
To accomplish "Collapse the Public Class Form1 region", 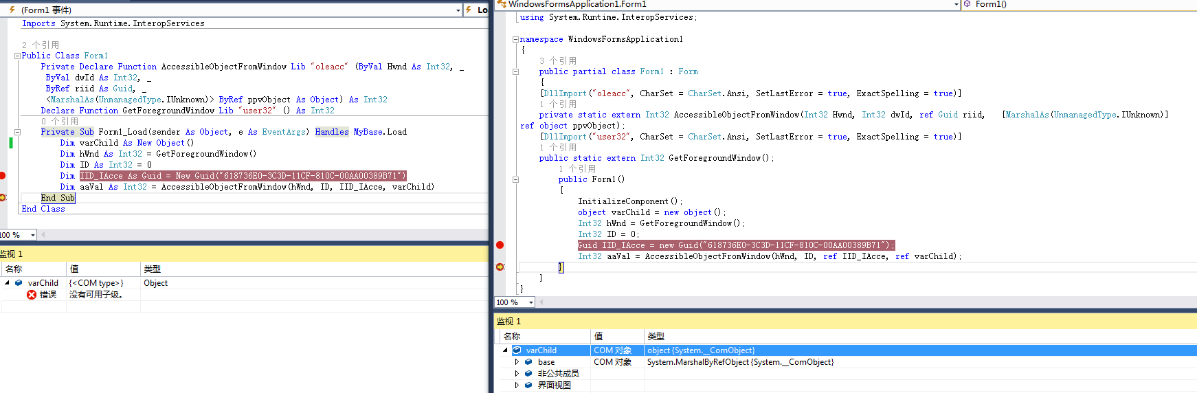I will coord(17,56).
